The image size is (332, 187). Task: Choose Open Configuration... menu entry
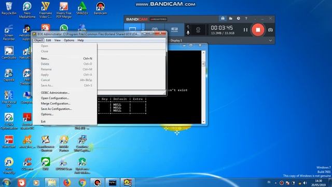pyautogui.click(x=65, y=98)
